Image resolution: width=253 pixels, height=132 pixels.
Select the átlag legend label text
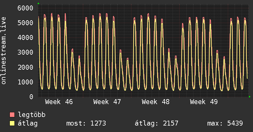[28, 124]
